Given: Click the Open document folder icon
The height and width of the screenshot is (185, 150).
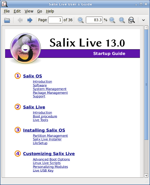Looking at the screenshot, I should click(x=7, y=20).
